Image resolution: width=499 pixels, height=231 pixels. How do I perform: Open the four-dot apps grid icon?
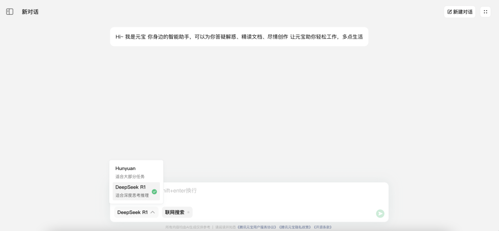(485, 12)
